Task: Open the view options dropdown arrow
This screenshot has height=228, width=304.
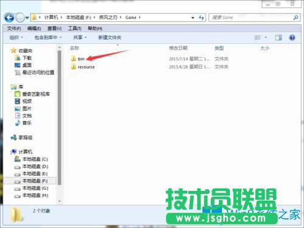Action: tap(266, 38)
